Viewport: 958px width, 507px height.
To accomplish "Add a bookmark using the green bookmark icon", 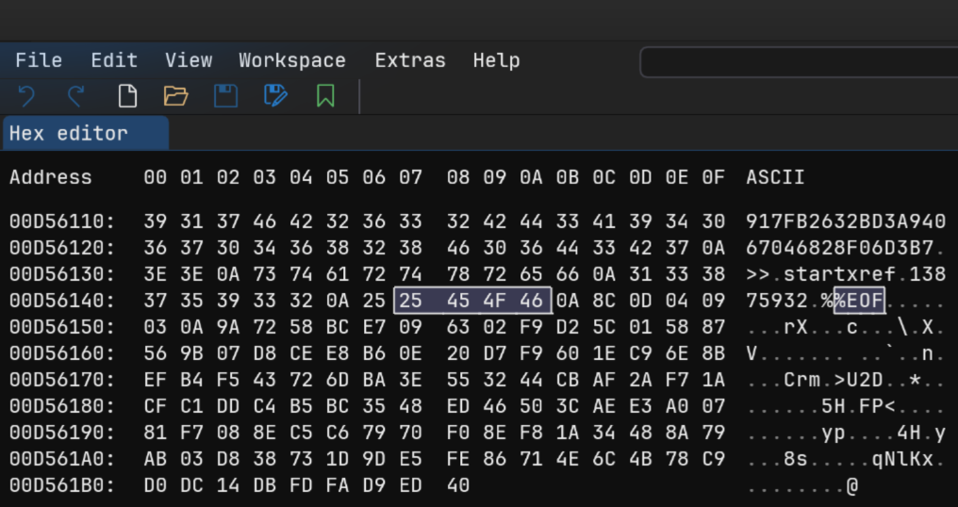I will pyautogui.click(x=325, y=95).
